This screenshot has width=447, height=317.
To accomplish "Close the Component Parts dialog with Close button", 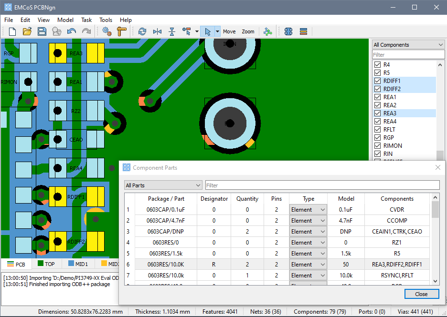I will point(421,294).
